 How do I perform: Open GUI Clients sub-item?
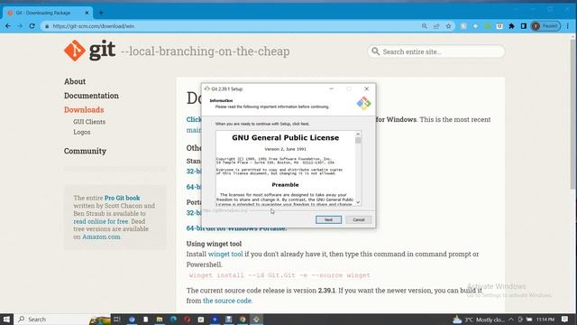point(89,122)
